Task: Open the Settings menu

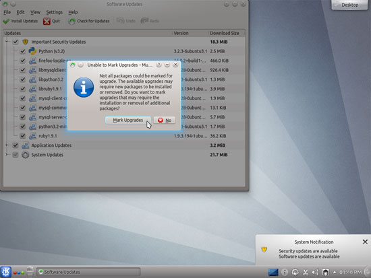Action: [x=54, y=12]
